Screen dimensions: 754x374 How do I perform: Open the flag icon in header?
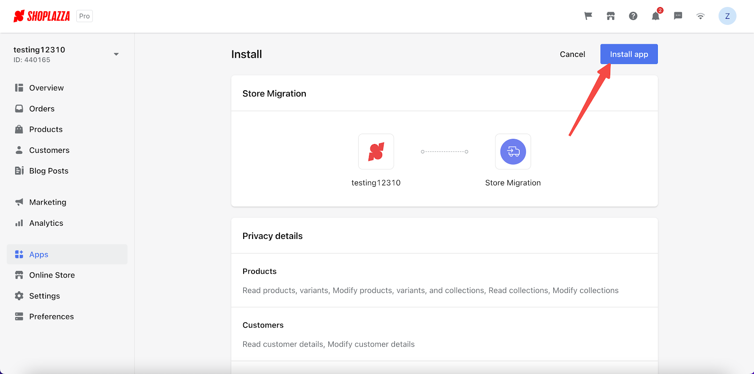(588, 16)
